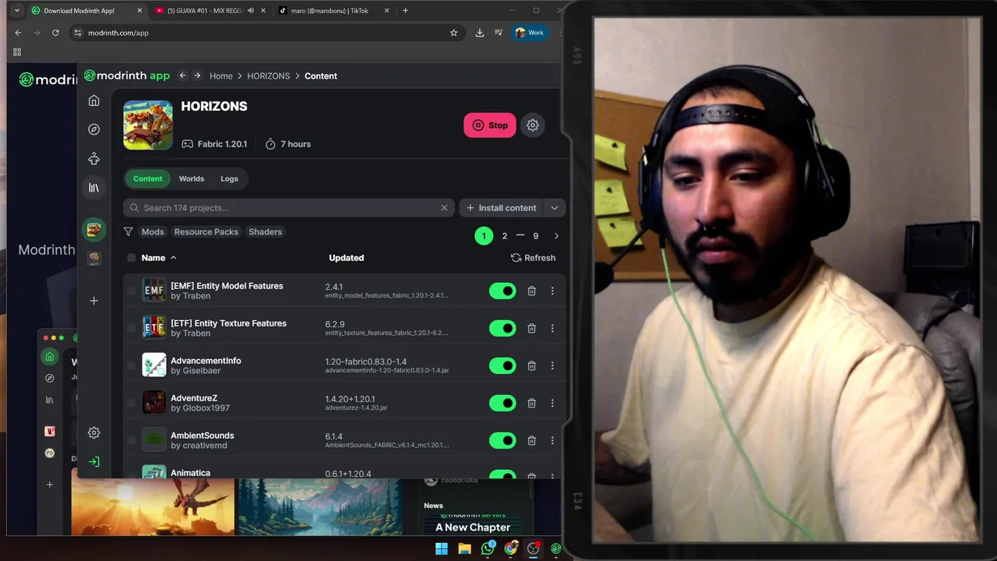This screenshot has width=997, height=561.
Task: Delete the AdvancementInfo mod
Action: (x=531, y=365)
